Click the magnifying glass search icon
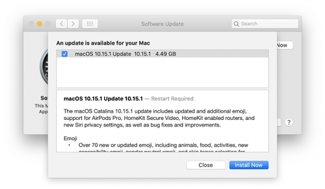 click(x=236, y=24)
